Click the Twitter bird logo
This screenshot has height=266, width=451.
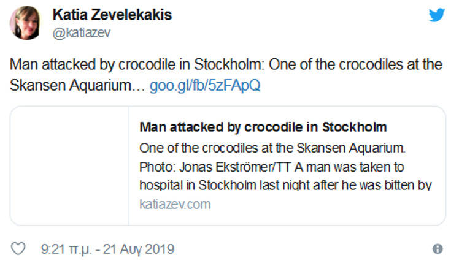coord(436,15)
